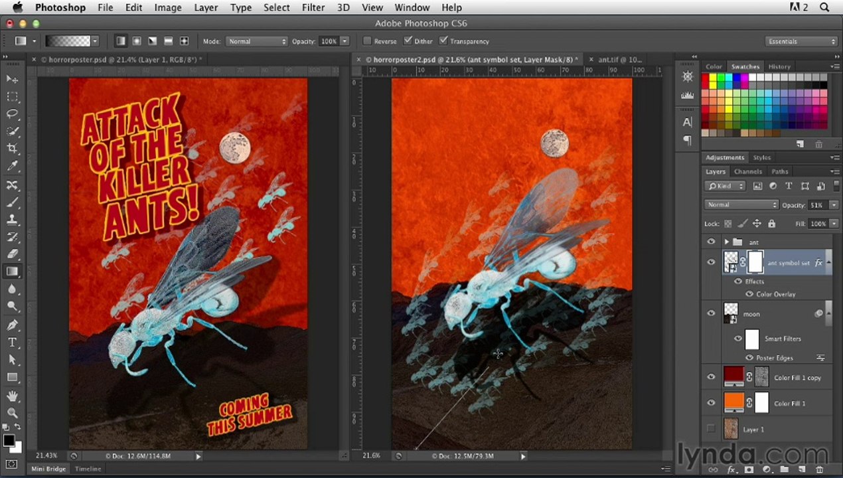This screenshot has height=478, width=843.
Task: Choose the Radial Gradient style icon
Action: pyautogui.click(x=137, y=41)
